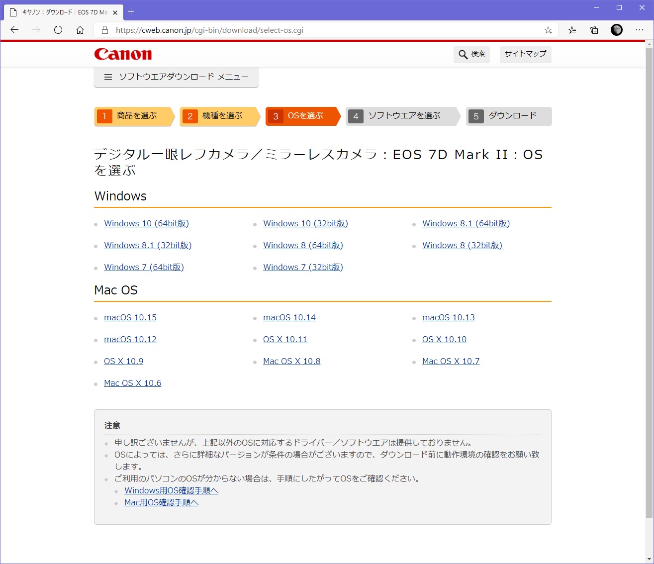Choose OS X 10.10
The image size is (654, 564).
444,339
